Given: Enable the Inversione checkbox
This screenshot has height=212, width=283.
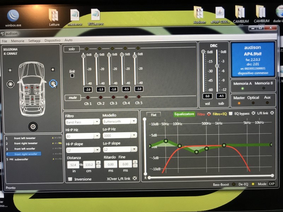Looking at the screenshot, I should [70, 179].
